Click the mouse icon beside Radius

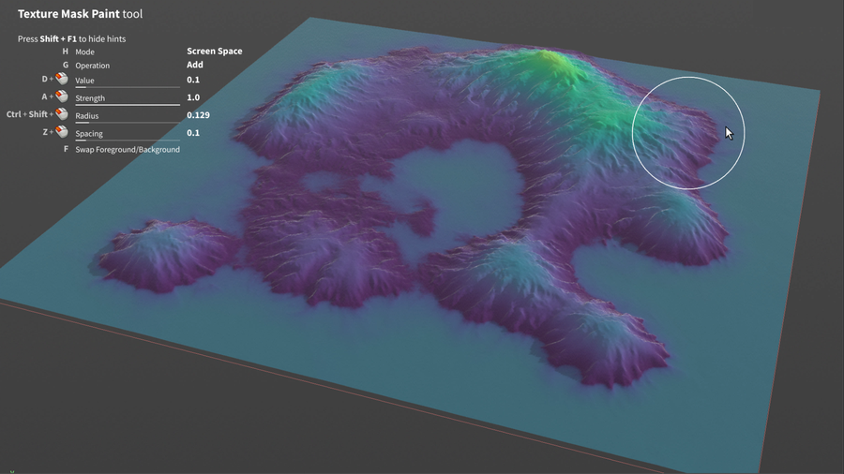point(62,114)
